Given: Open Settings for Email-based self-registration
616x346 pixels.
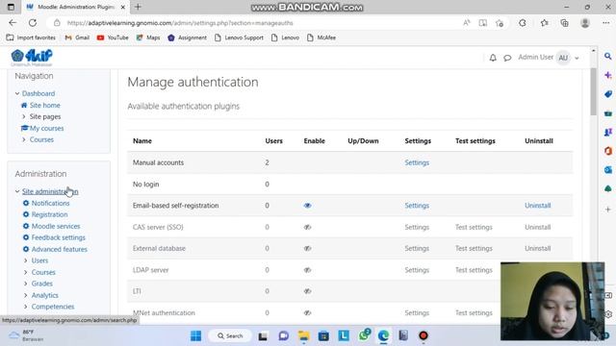Looking at the screenshot, I should [417, 206].
